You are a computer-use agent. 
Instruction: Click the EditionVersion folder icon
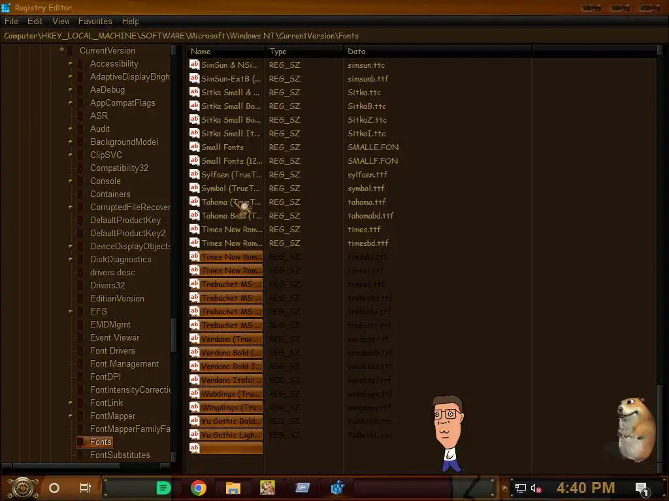80,298
